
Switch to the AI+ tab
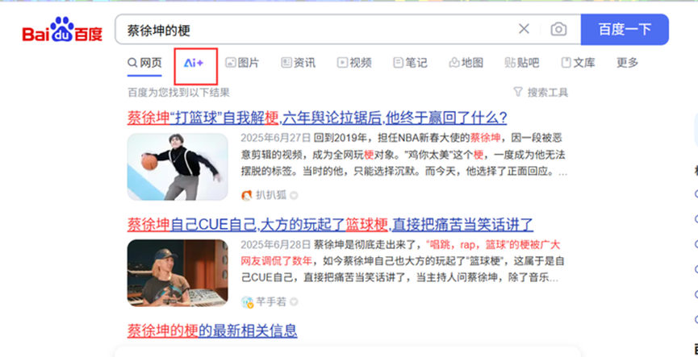pyautogui.click(x=194, y=63)
